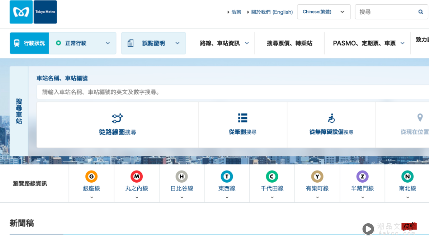Viewport: 429px width, 244px height.
Task: Click the 行駛狀況 train status toggle
Action: coord(29,43)
